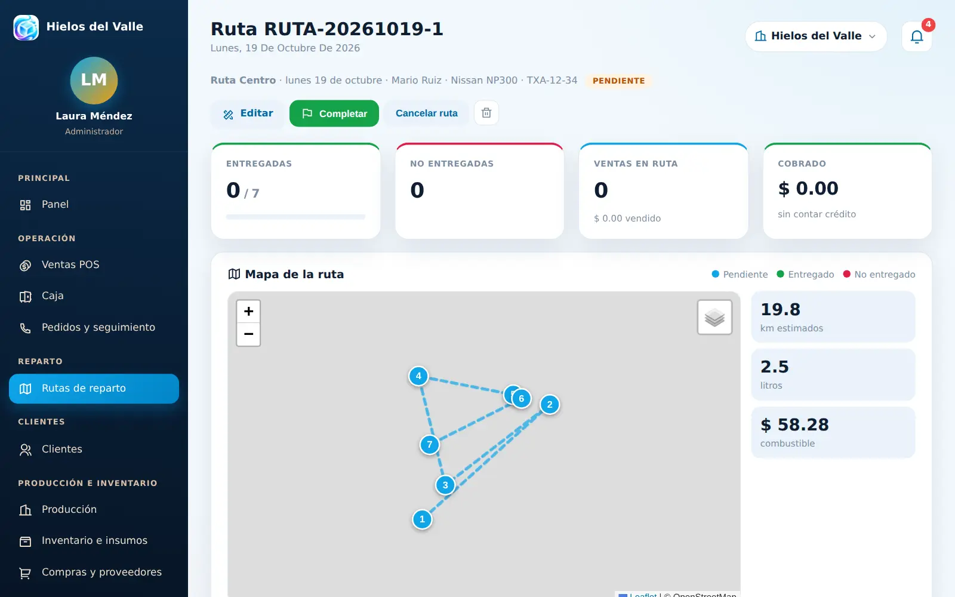The width and height of the screenshot is (955, 597).
Task: Click Completar to finish route
Action: click(x=334, y=113)
